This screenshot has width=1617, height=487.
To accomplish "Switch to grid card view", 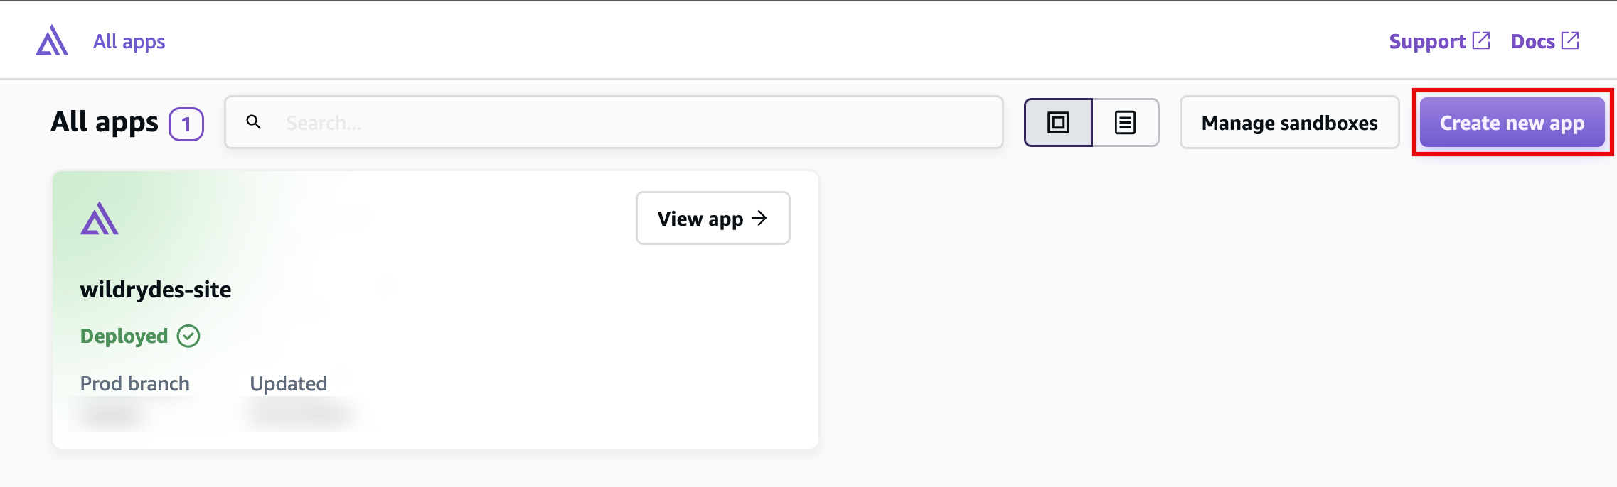I will point(1058,123).
